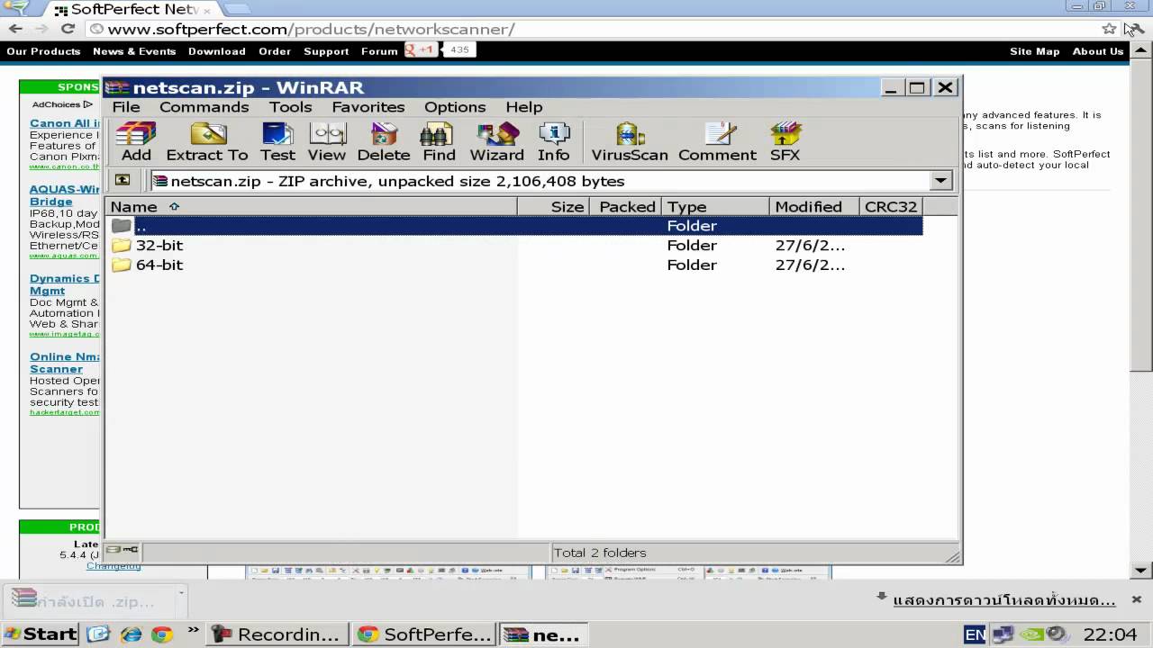Open the Wizard toolbar icon
1153x648 pixels.
(496, 141)
